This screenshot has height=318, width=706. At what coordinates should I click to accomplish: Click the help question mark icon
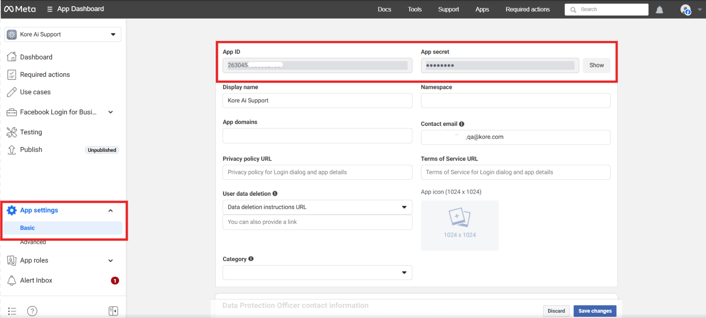pyautogui.click(x=32, y=311)
